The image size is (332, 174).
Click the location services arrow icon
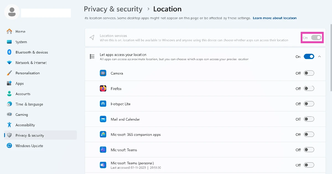pos(92,37)
